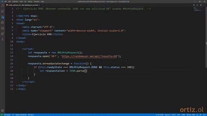Minimize the Visual Studio Code window
The width and height of the screenshot is (207, 116).
[x=195, y=2]
